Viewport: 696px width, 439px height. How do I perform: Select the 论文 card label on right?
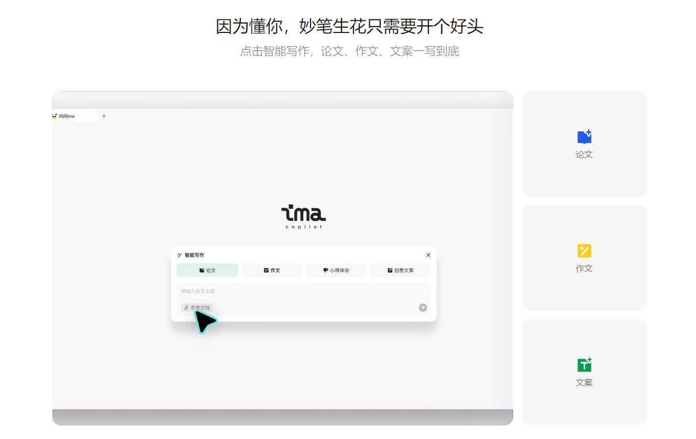[584, 154]
